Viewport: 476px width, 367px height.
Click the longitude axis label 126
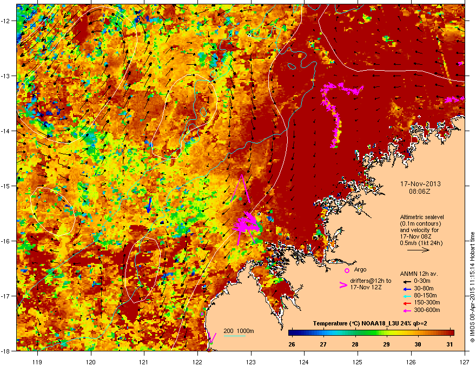pos(411,362)
